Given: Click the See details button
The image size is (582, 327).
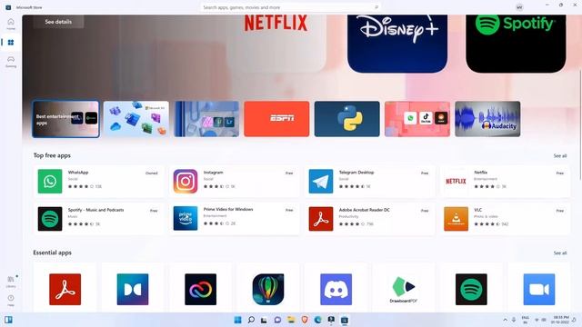Looking at the screenshot, I should pos(58,22).
